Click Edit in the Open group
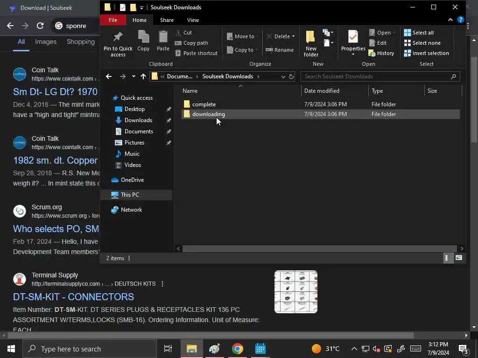This screenshot has height=358, width=478. 378,43
